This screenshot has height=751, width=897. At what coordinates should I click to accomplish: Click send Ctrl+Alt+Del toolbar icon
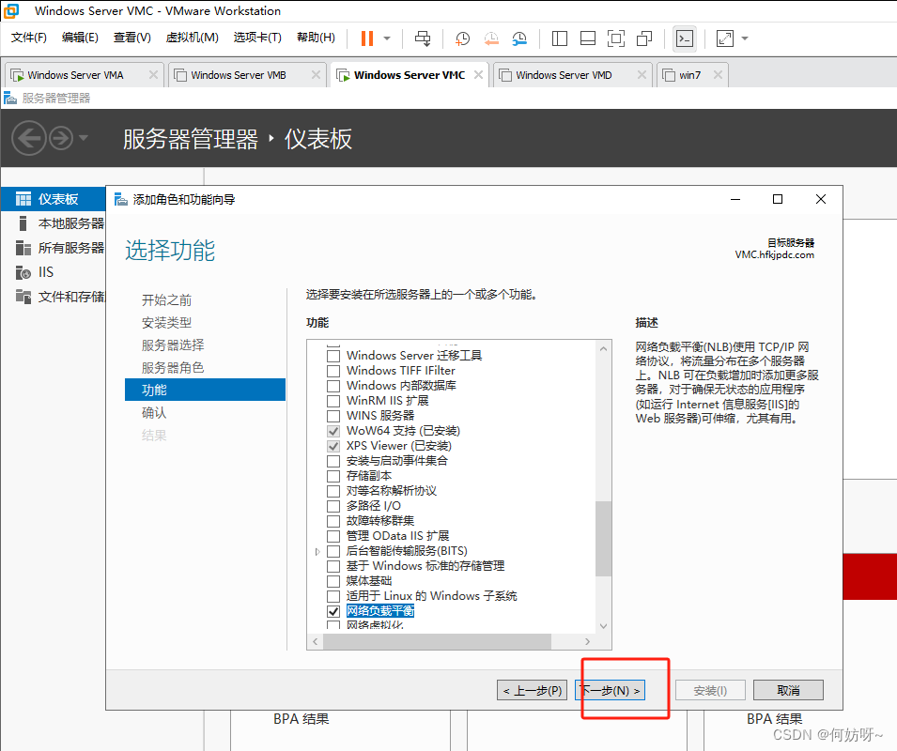tap(424, 38)
